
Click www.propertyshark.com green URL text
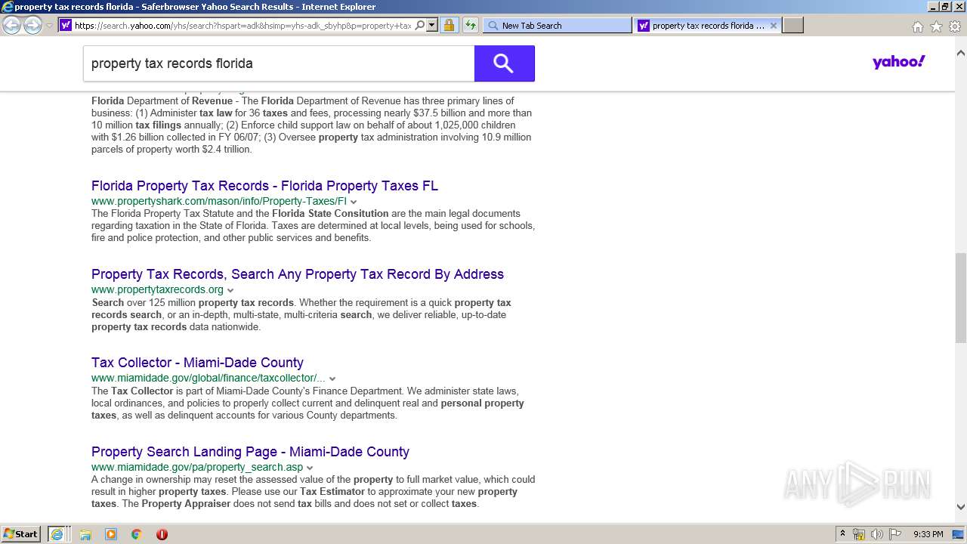219,201
